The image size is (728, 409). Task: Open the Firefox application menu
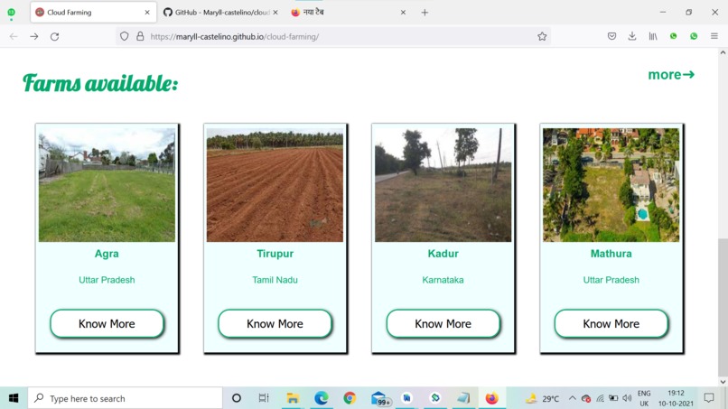[714, 36]
